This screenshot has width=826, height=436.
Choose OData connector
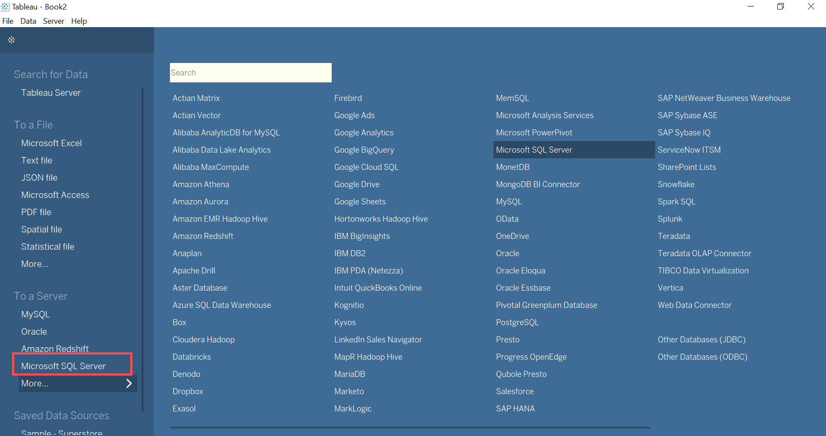[507, 219]
